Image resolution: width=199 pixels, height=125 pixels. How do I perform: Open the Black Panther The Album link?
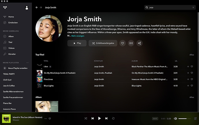pos(150,67)
